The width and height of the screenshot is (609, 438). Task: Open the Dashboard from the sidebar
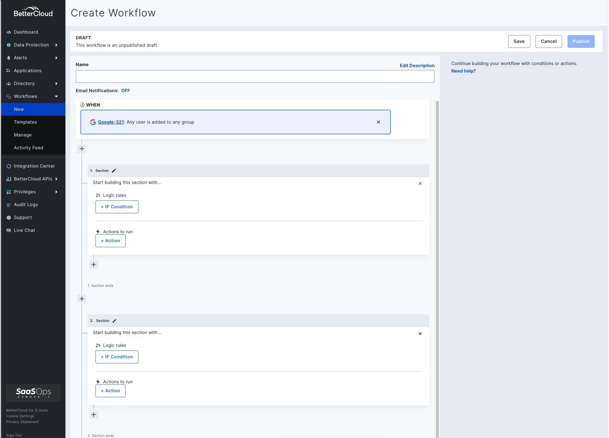(x=26, y=32)
